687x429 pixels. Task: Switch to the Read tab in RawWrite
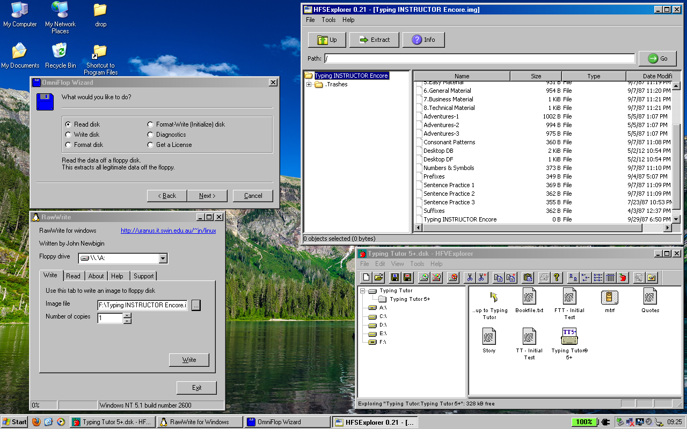[x=73, y=276]
